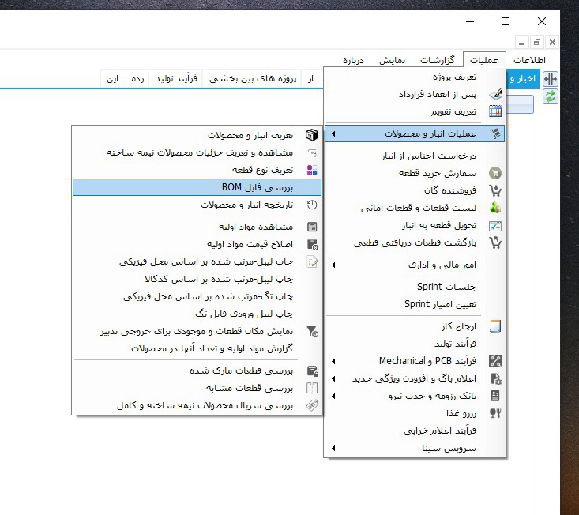Click the people icon beside لیست قطعات و قطعات امانی
Image resolution: width=579 pixels, height=515 pixels.
click(495, 208)
